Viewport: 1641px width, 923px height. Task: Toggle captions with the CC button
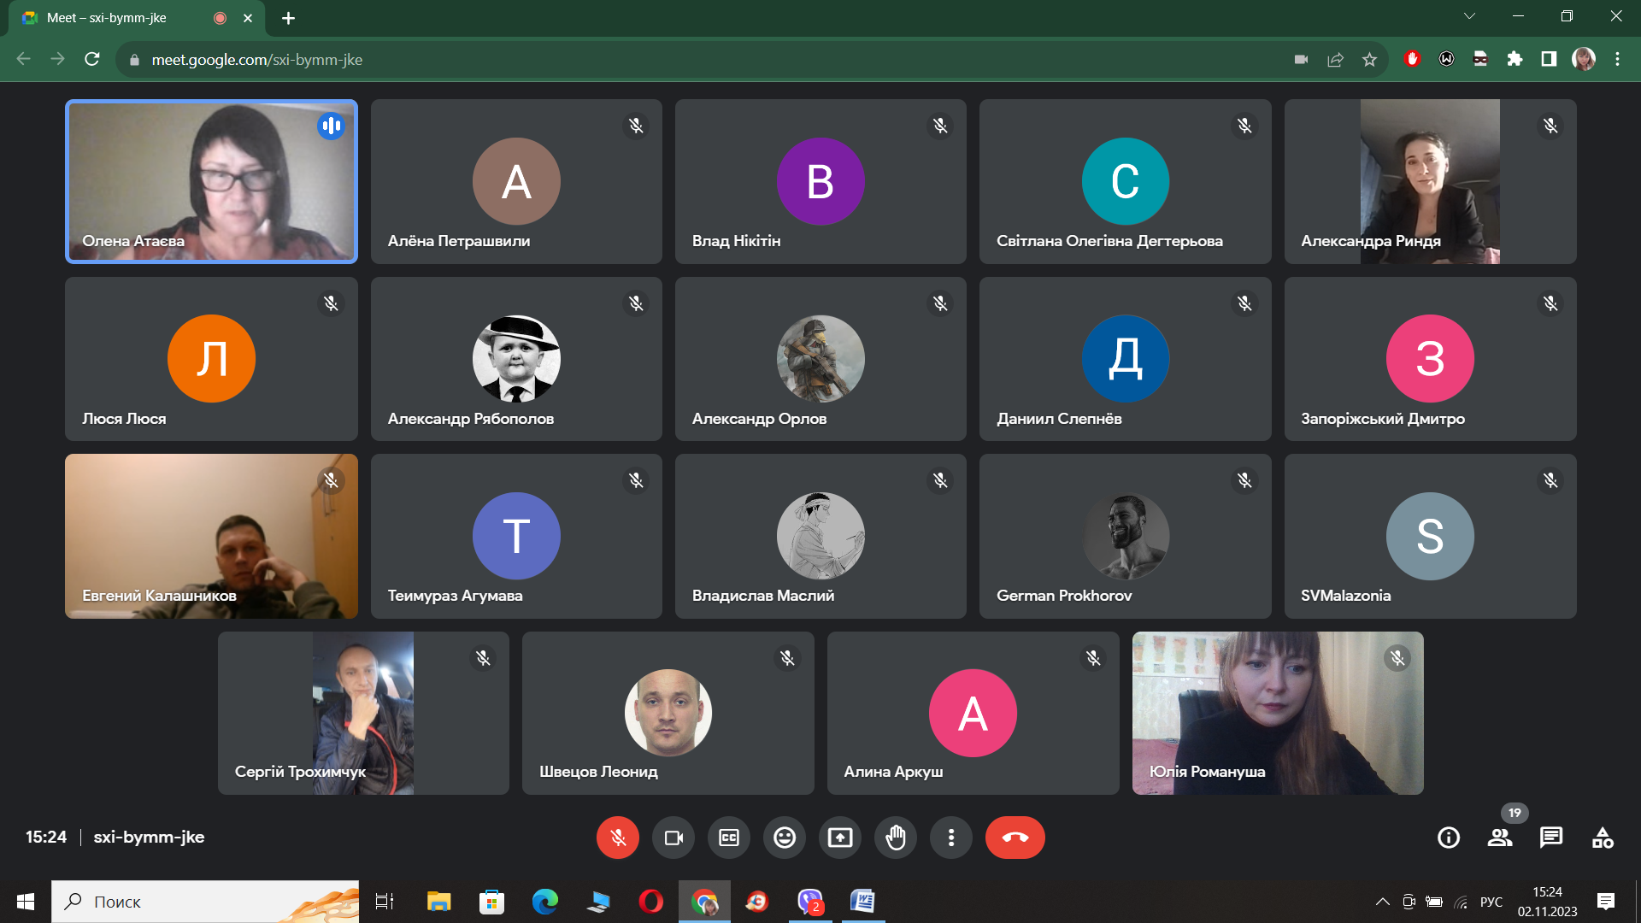tap(729, 838)
